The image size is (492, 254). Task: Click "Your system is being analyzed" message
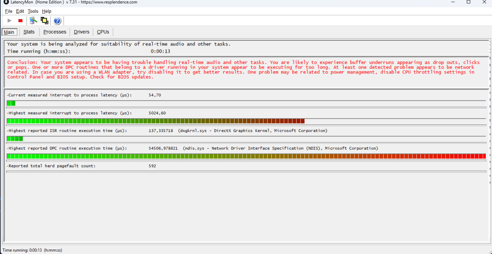point(119,44)
